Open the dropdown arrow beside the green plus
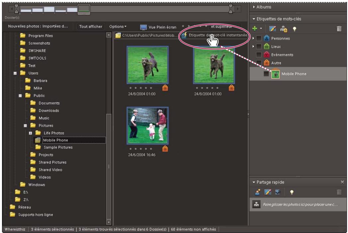Viewport: 348px width, 233px height. pyautogui.click(x=261, y=29)
